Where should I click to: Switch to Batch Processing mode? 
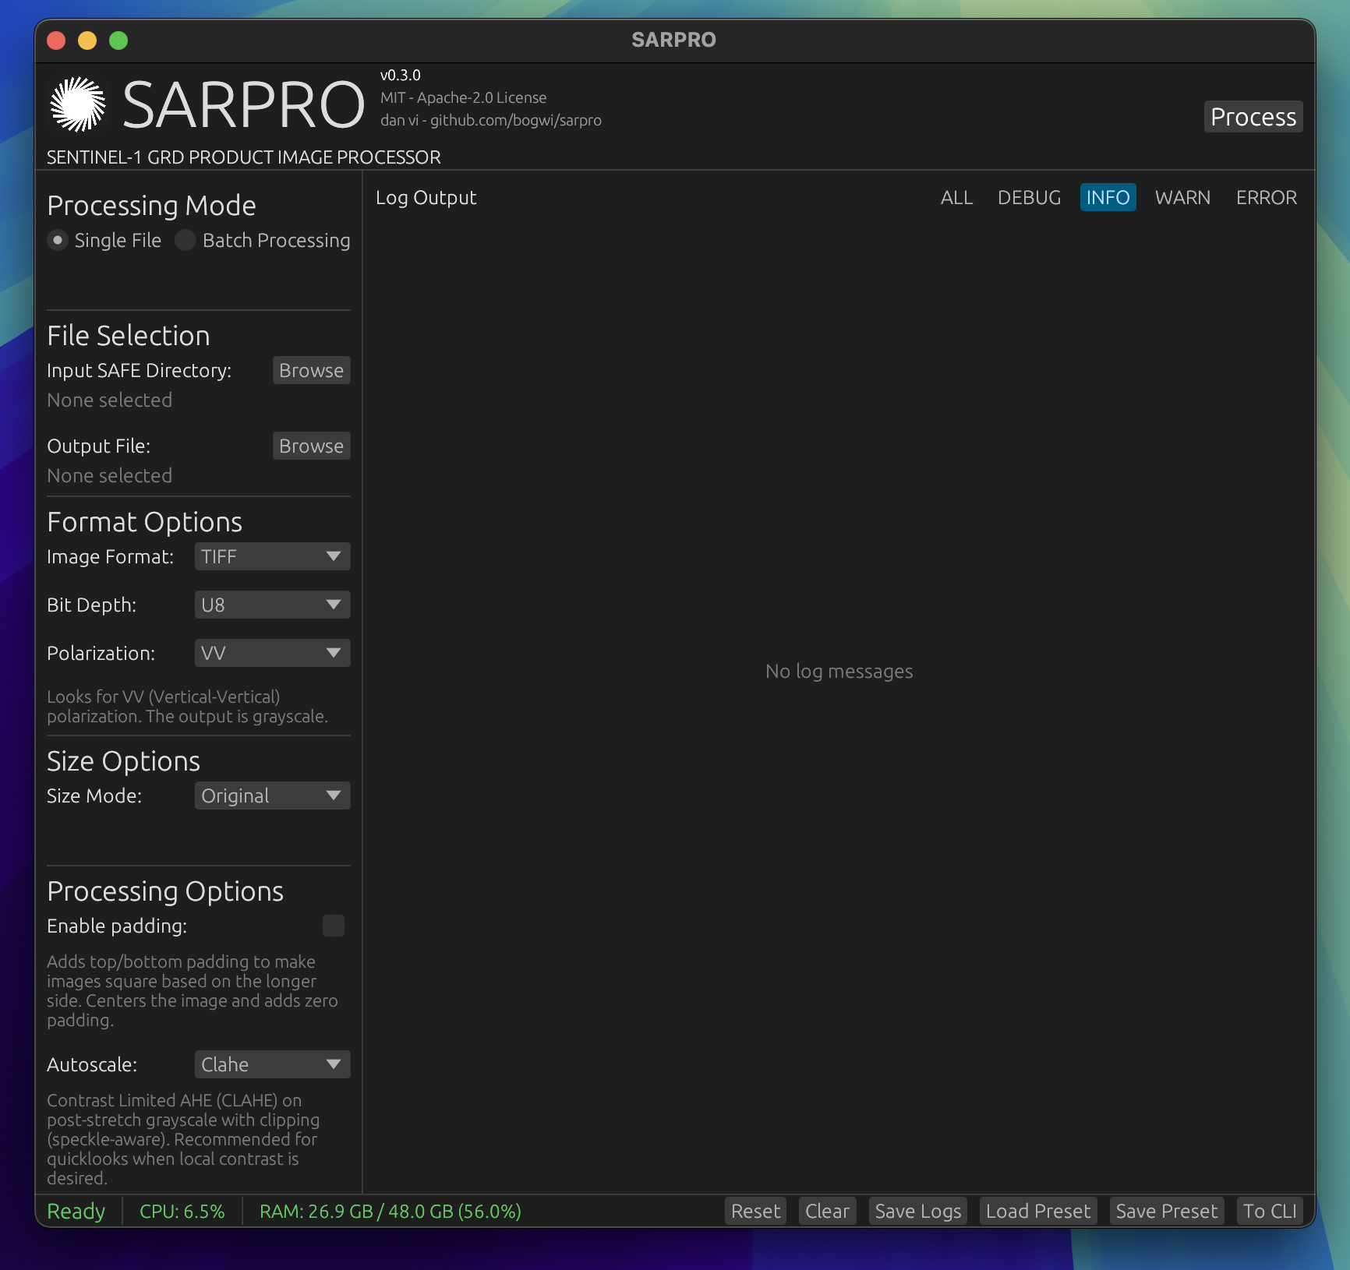[x=186, y=240]
